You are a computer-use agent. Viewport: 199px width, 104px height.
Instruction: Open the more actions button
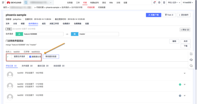click(184, 15)
